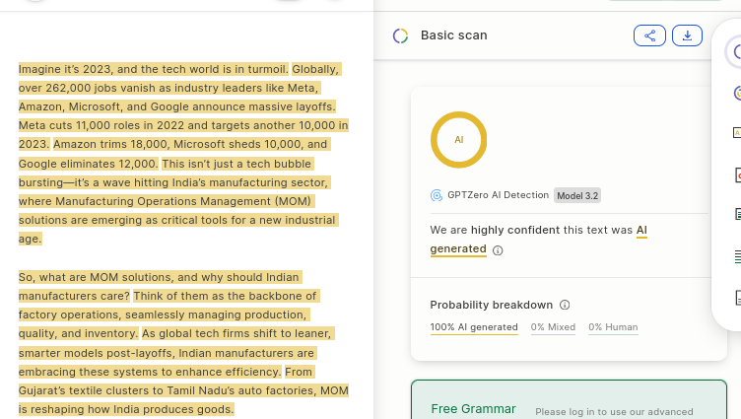Screen dimensions: 741x419
Task: Click the 'Probability breakdown' heading
Action: [x=491, y=305]
